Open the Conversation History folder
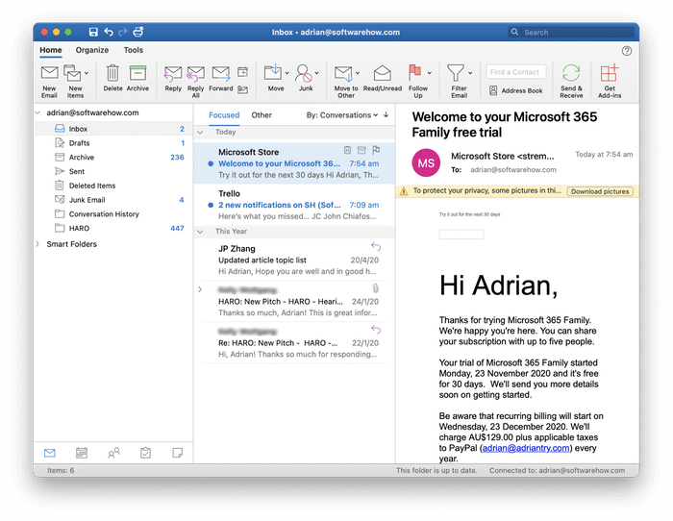 [x=112, y=213]
